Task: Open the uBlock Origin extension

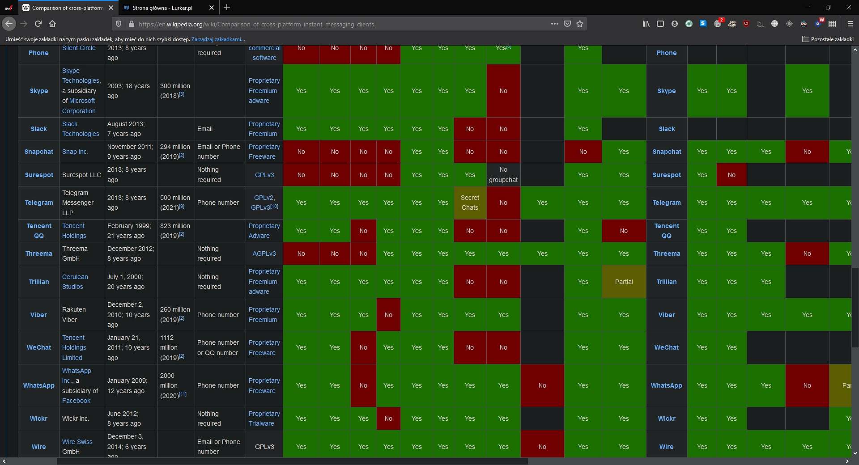Action: point(746,24)
